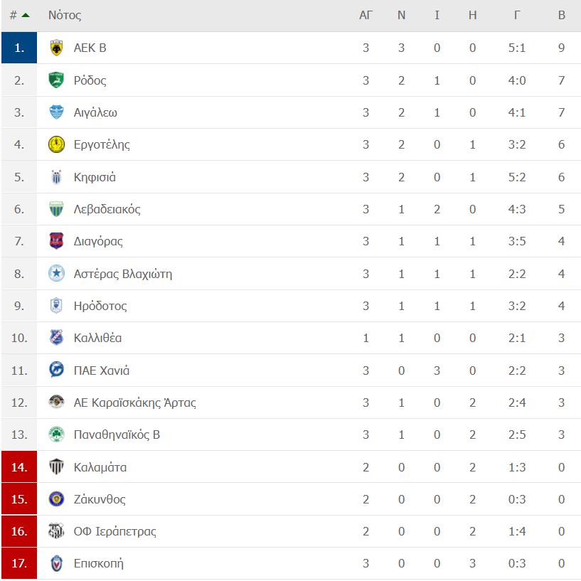Open the Καλλιθέα team page
Image resolution: width=581 pixels, height=581 pixels.
coord(98,338)
